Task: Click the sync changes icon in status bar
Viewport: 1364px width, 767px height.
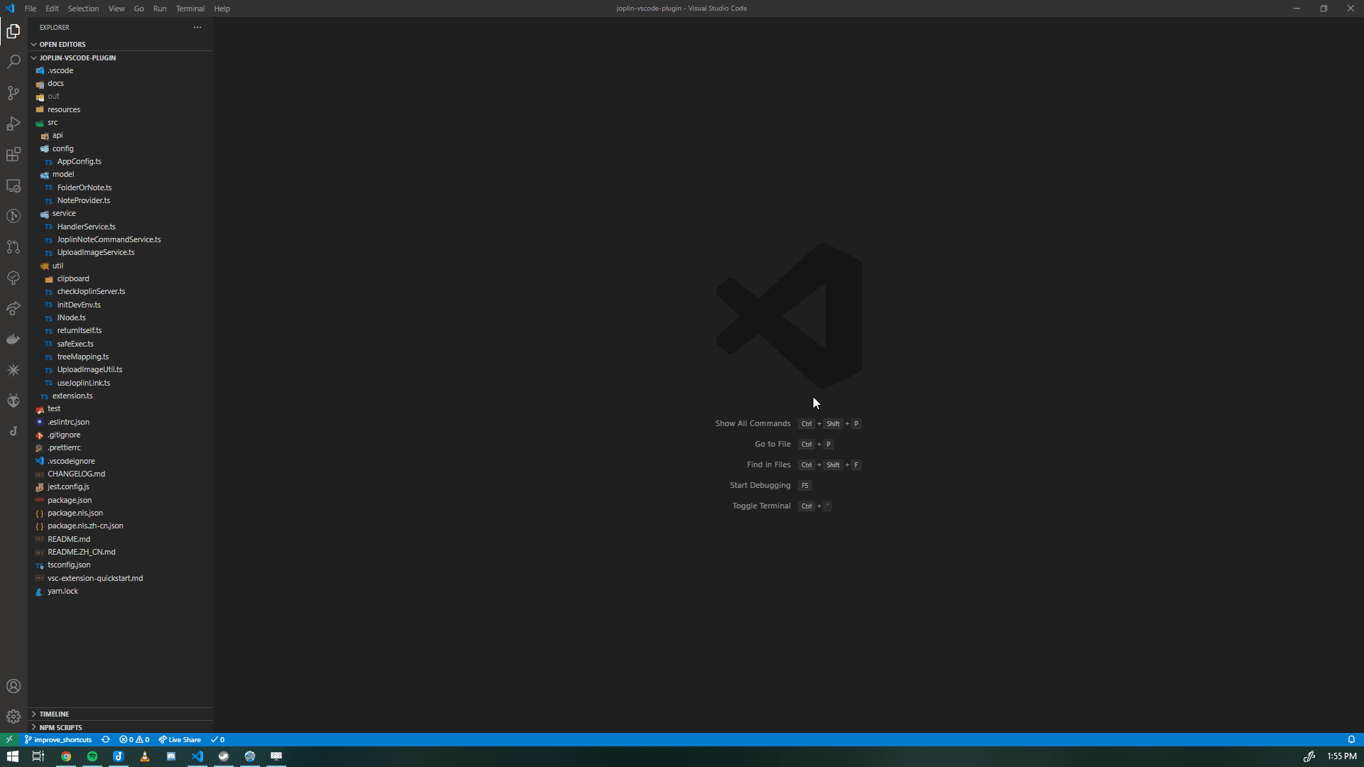Action: (x=105, y=739)
